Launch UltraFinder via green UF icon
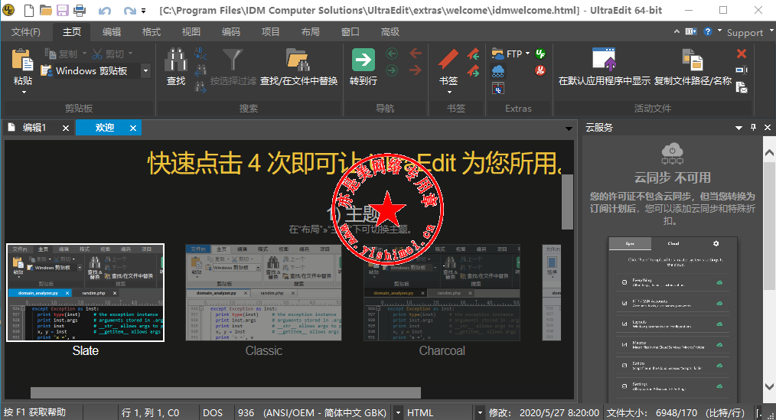This screenshot has width=776, height=420. (x=540, y=54)
